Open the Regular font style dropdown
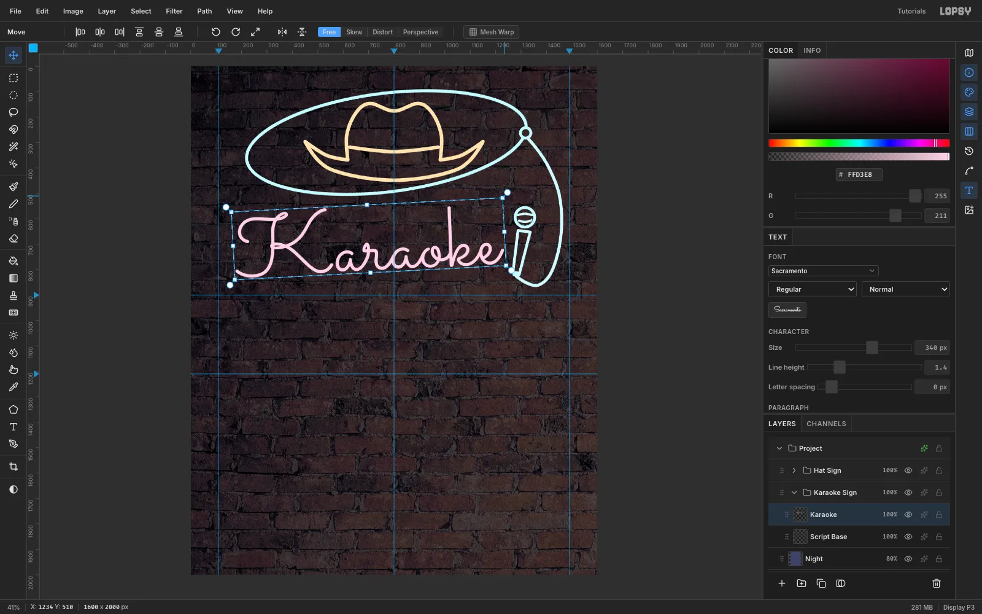 click(812, 289)
